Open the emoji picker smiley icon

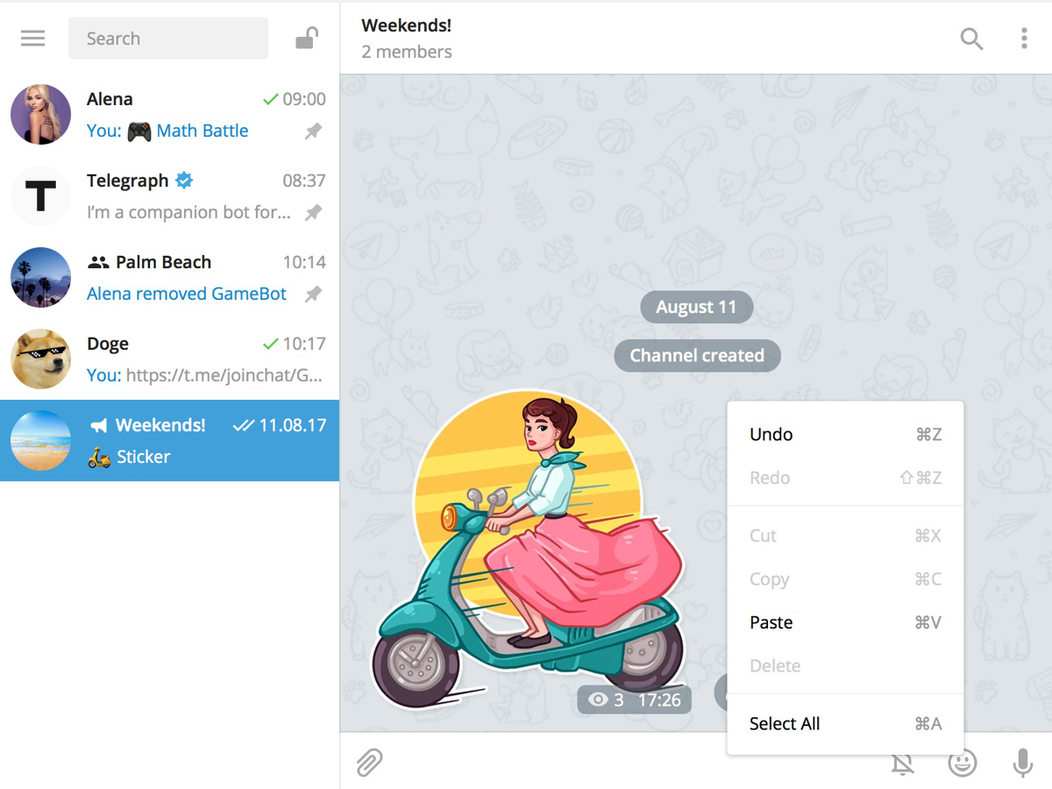pos(963,763)
